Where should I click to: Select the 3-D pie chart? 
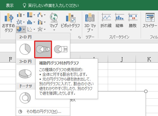click(25, 74)
